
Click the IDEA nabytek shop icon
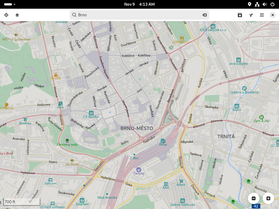[213, 26]
